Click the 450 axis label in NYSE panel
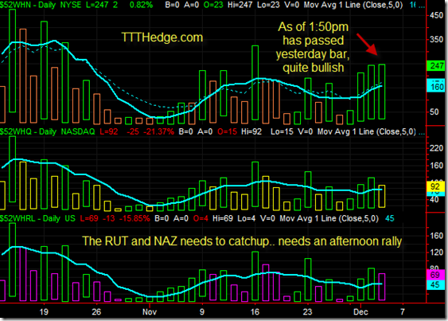The image size is (448, 321). click(x=436, y=16)
